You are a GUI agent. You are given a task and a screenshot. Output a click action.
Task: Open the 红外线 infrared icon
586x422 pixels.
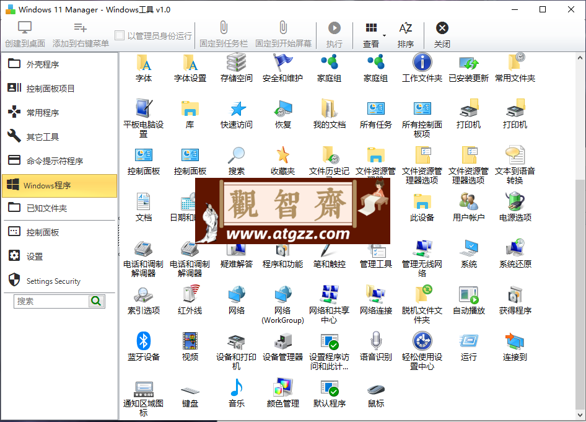coord(190,300)
